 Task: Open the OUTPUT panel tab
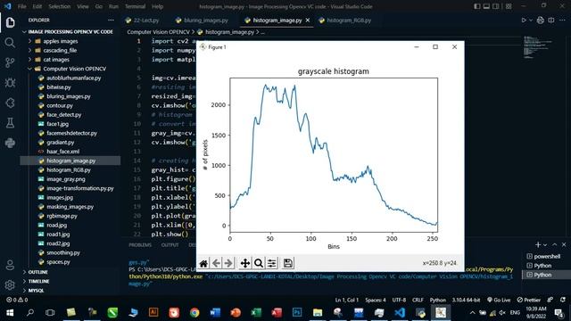tap(170, 245)
